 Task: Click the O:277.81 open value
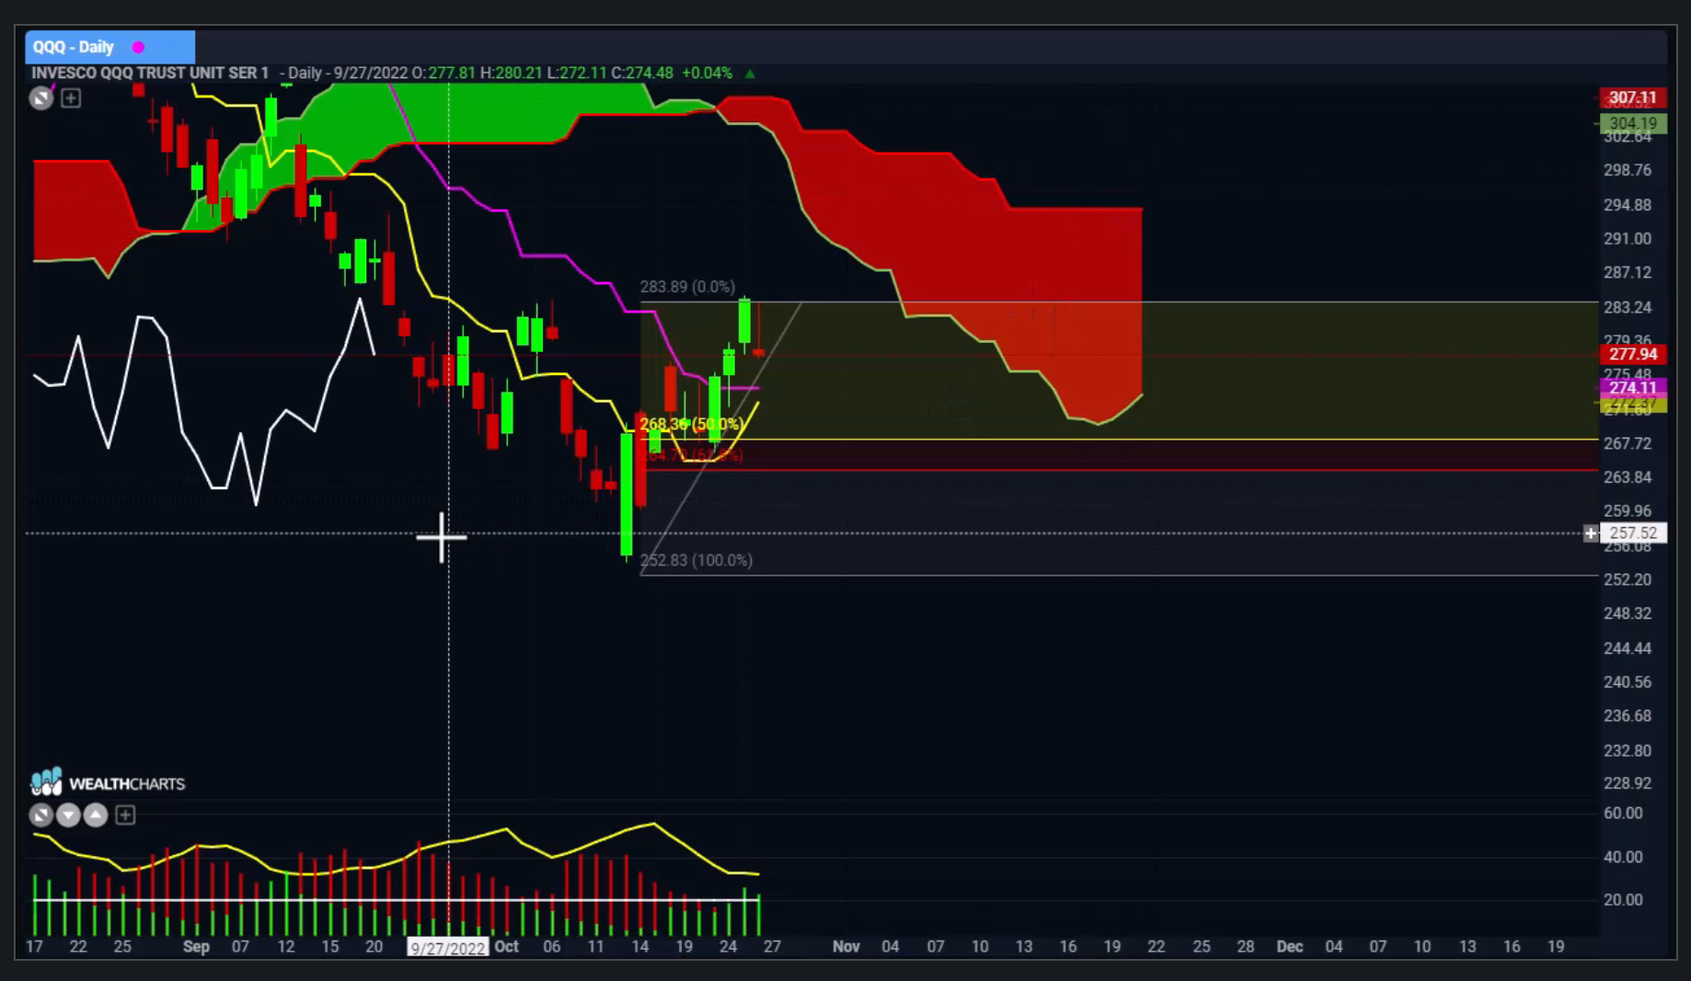point(443,73)
